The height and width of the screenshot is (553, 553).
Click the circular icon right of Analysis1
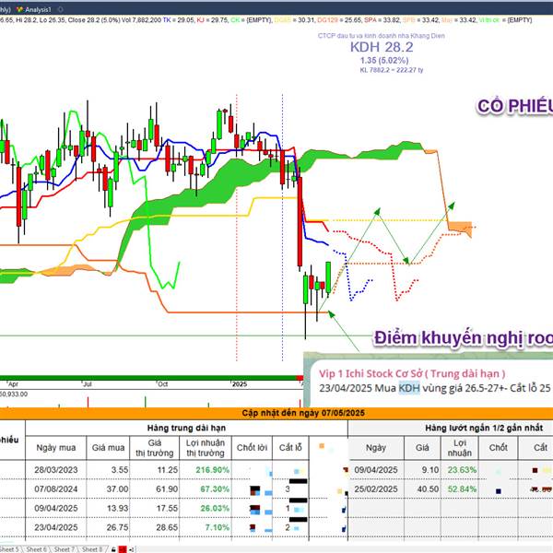click(x=61, y=9)
